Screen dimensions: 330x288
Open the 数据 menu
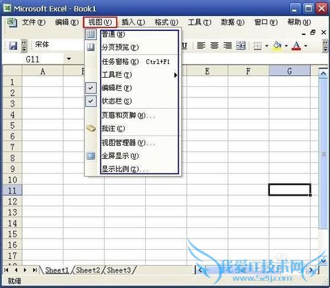[x=232, y=22]
